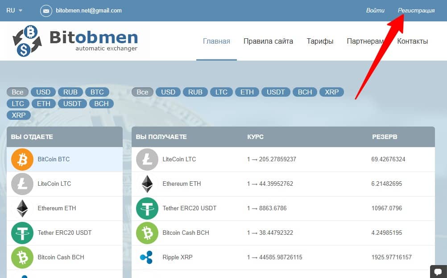Screen dimensions: 447x278
Task: Click LiteCoin icon in the give list
Action: [x=22, y=184]
